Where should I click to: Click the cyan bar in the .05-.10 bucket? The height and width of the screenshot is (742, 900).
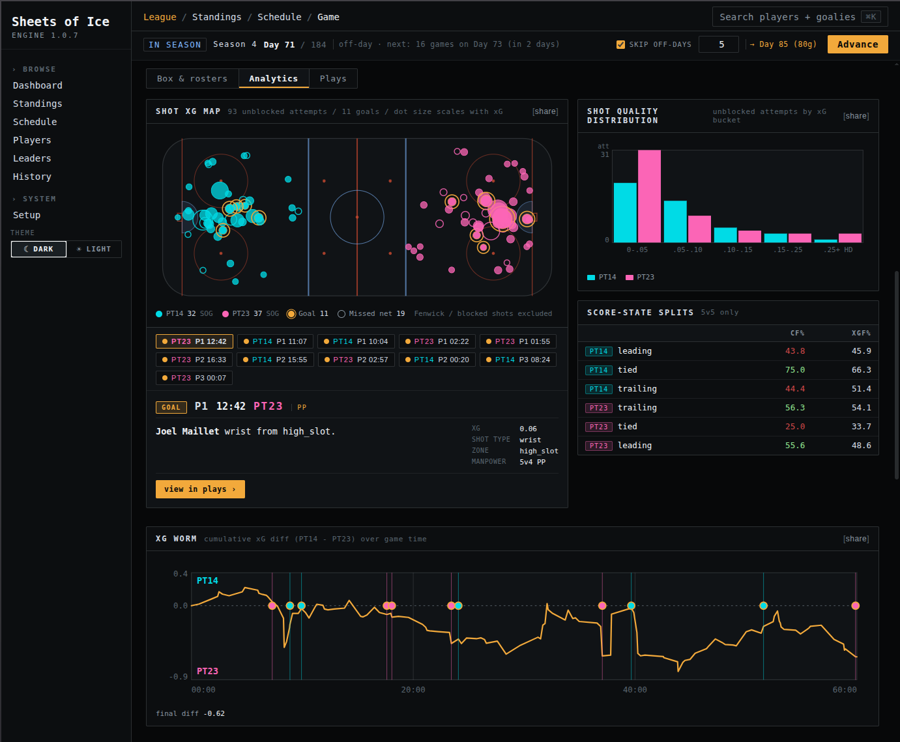tap(675, 221)
